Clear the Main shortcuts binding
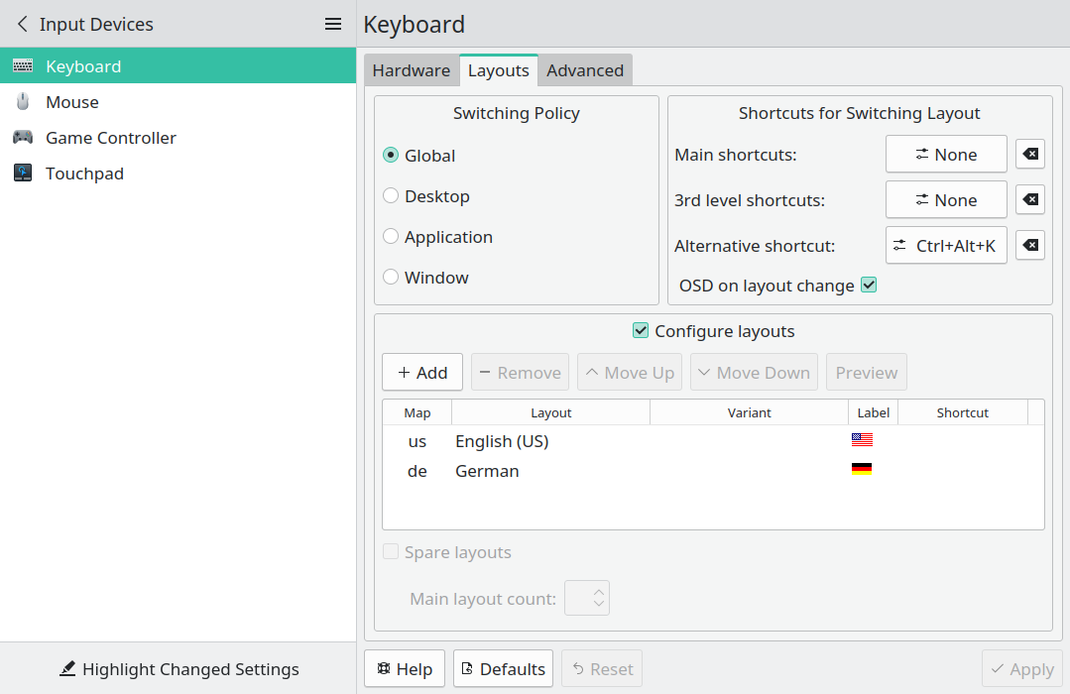The width and height of the screenshot is (1070, 694). click(1030, 155)
